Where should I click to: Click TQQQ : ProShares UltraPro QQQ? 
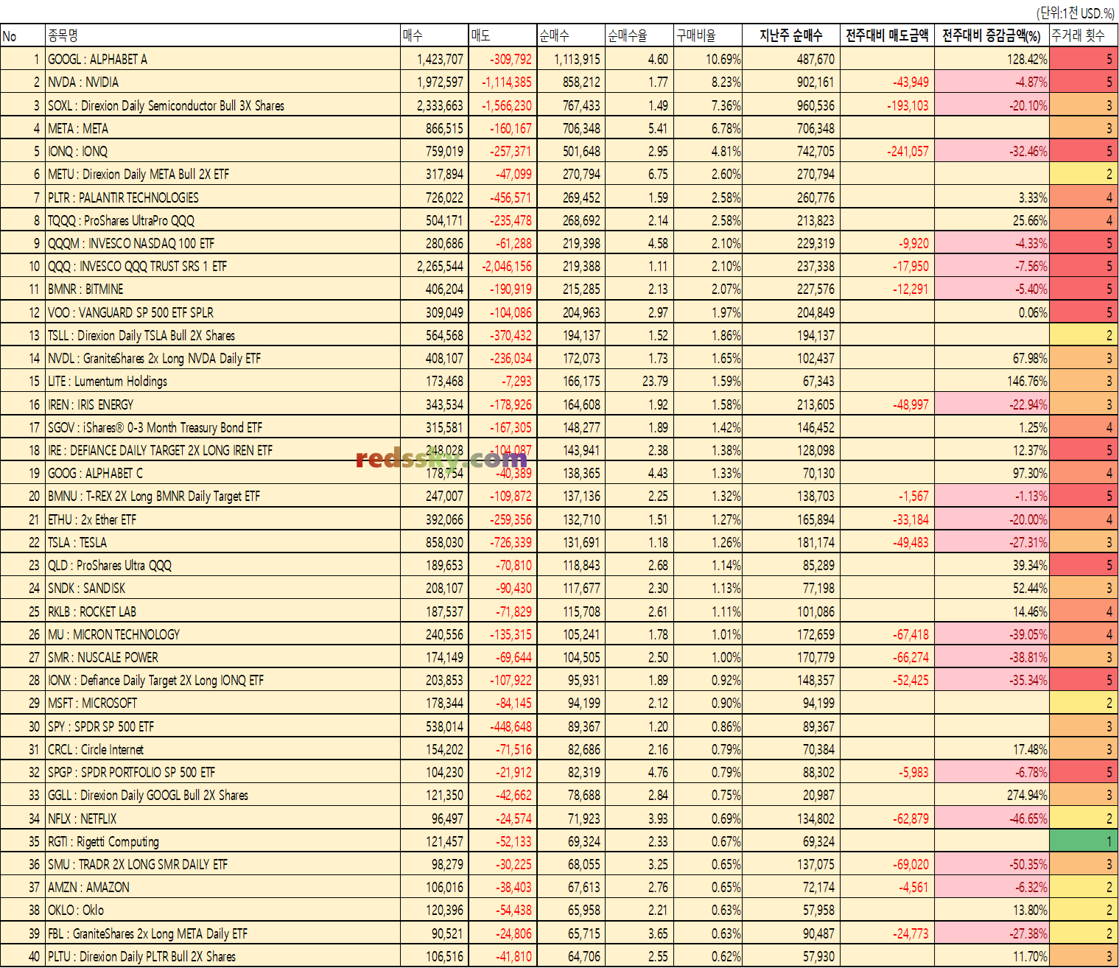click(222, 220)
